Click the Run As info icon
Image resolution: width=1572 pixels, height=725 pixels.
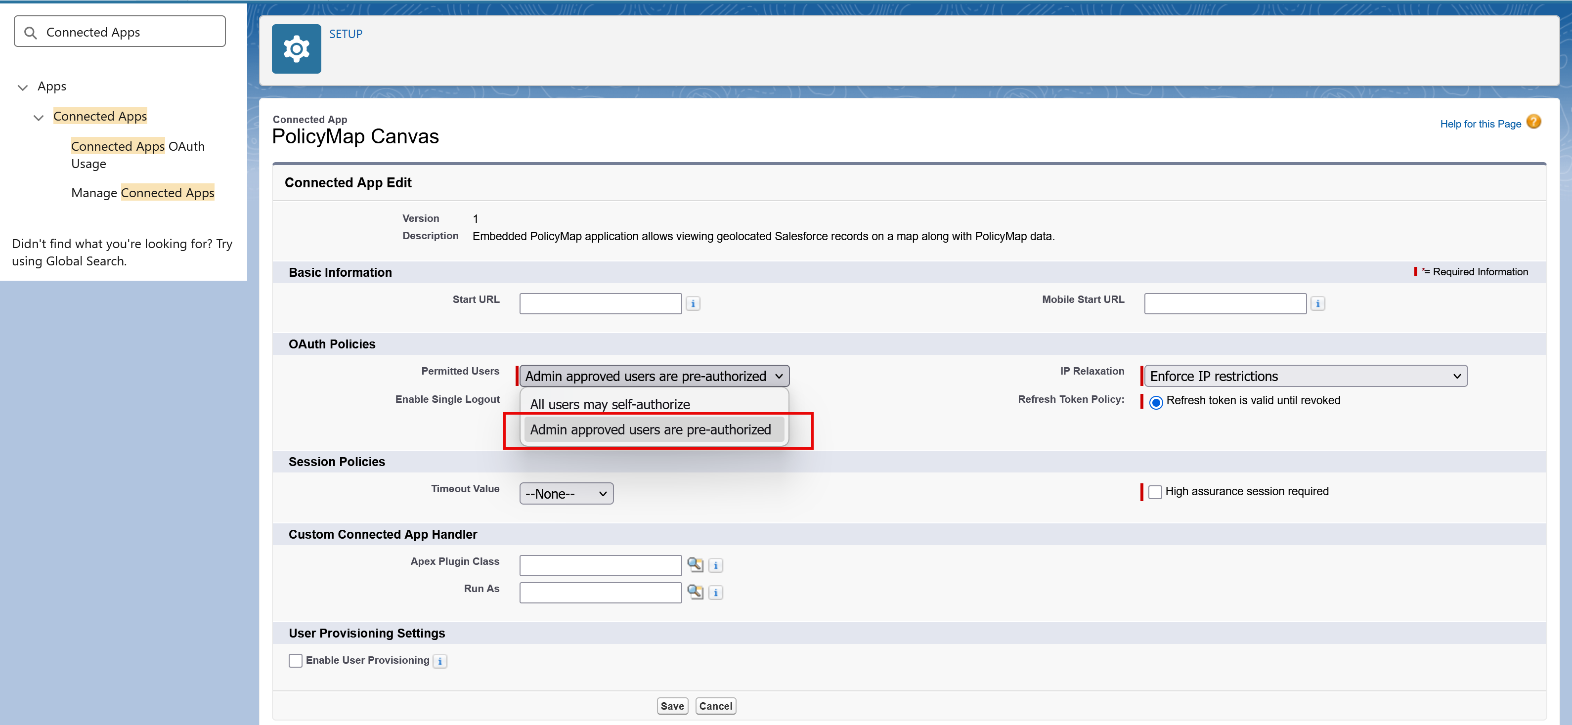coord(716,593)
